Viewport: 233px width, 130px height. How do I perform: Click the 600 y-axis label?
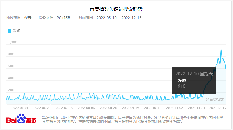tap(11, 66)
